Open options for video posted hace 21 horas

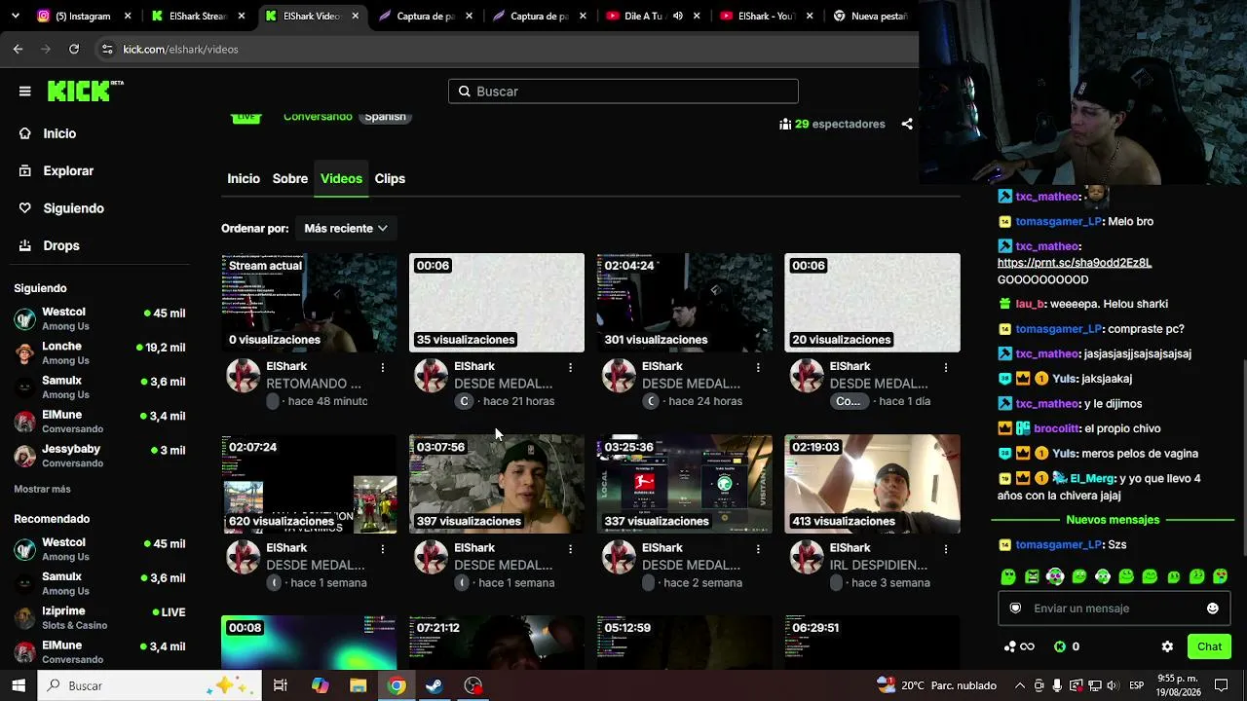[x=570, y=367]
